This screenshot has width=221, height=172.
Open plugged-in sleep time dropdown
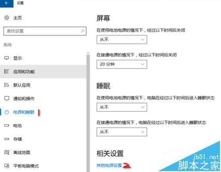coord(122,132)
